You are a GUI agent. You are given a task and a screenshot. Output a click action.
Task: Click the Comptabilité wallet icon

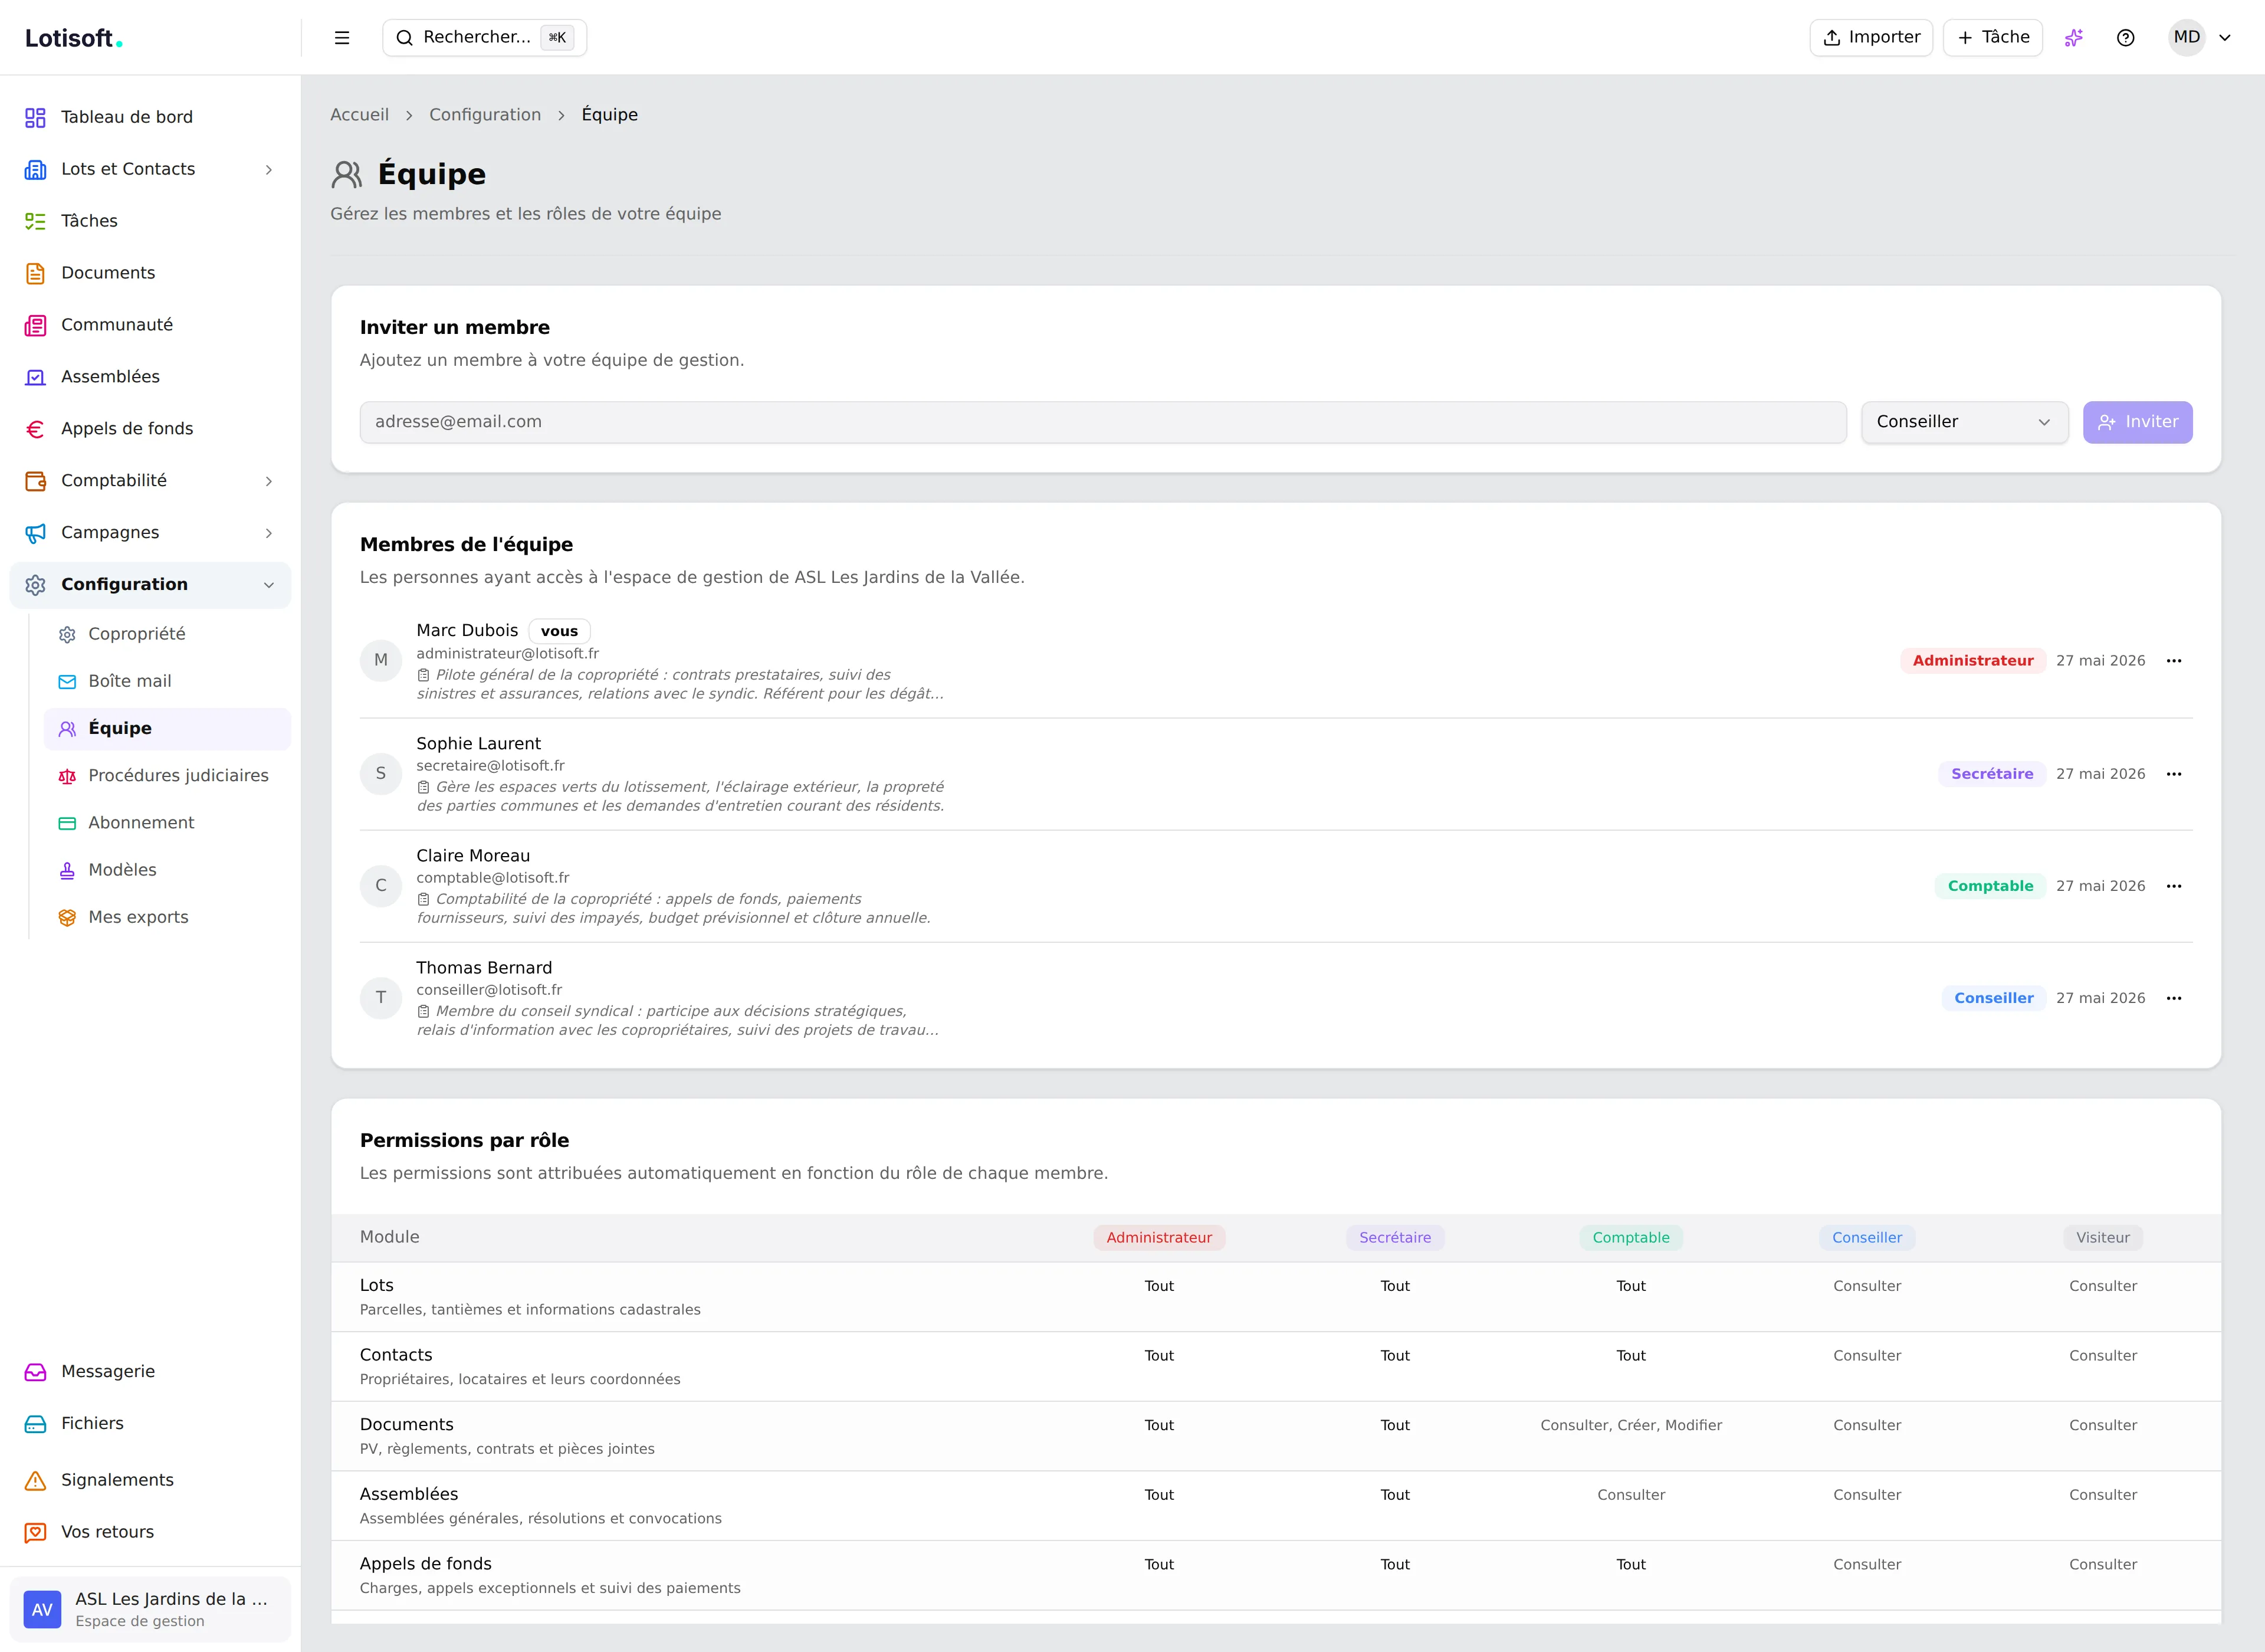click(35, 482)
